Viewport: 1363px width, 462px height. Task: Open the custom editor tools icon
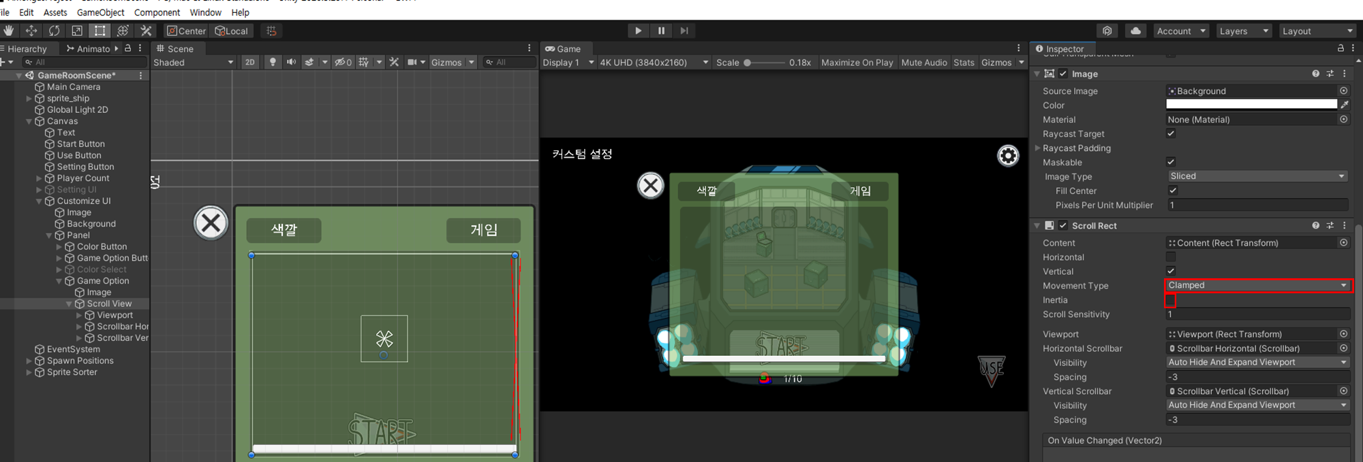(146, 31)
